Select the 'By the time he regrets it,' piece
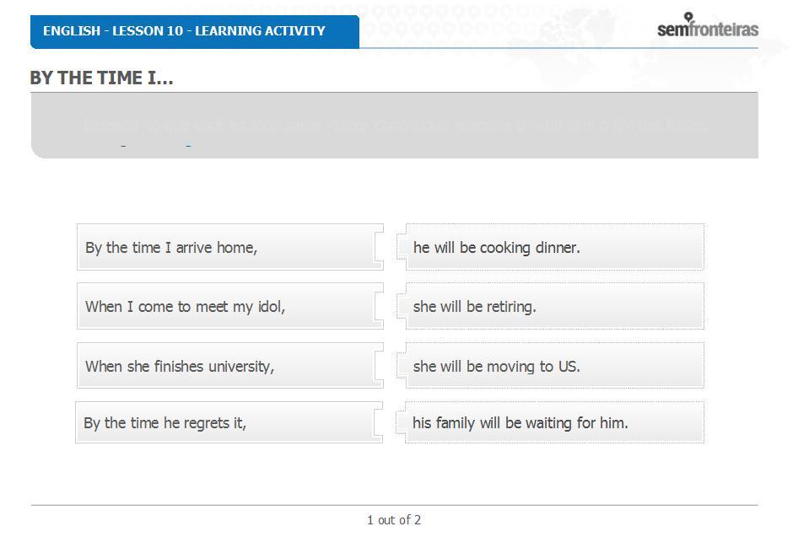The width and height of the screenshot is (793, 553). 229,422
